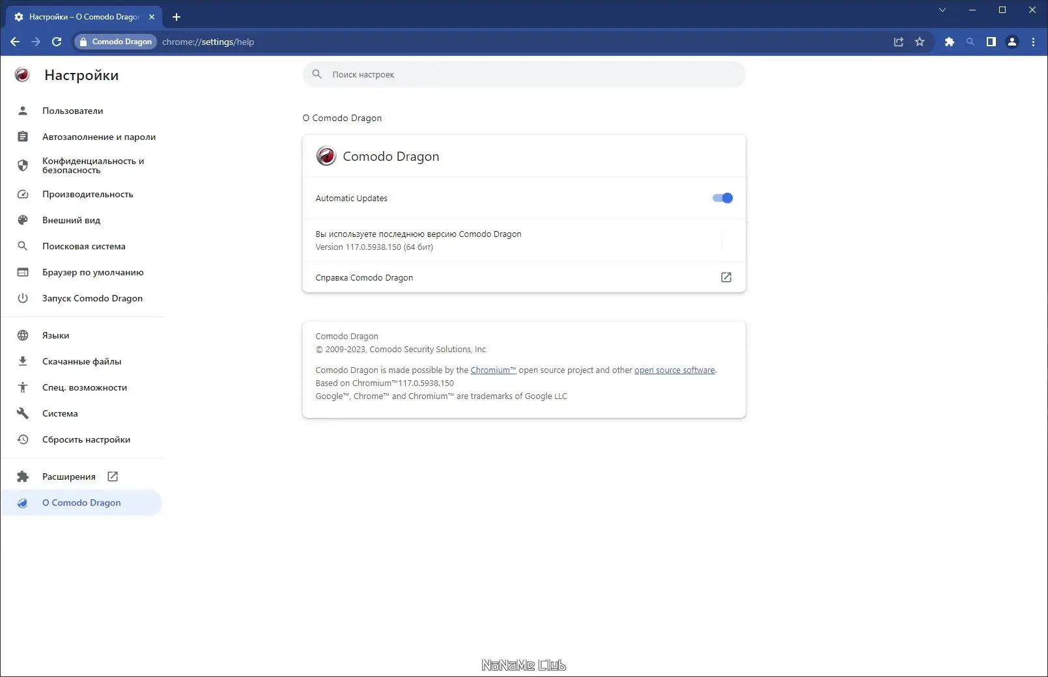Image resolution: width=1048 pixels, height=677 pixels.
Task: Select О Comodo Dragon sidebar item
Action: click(82, 503)
